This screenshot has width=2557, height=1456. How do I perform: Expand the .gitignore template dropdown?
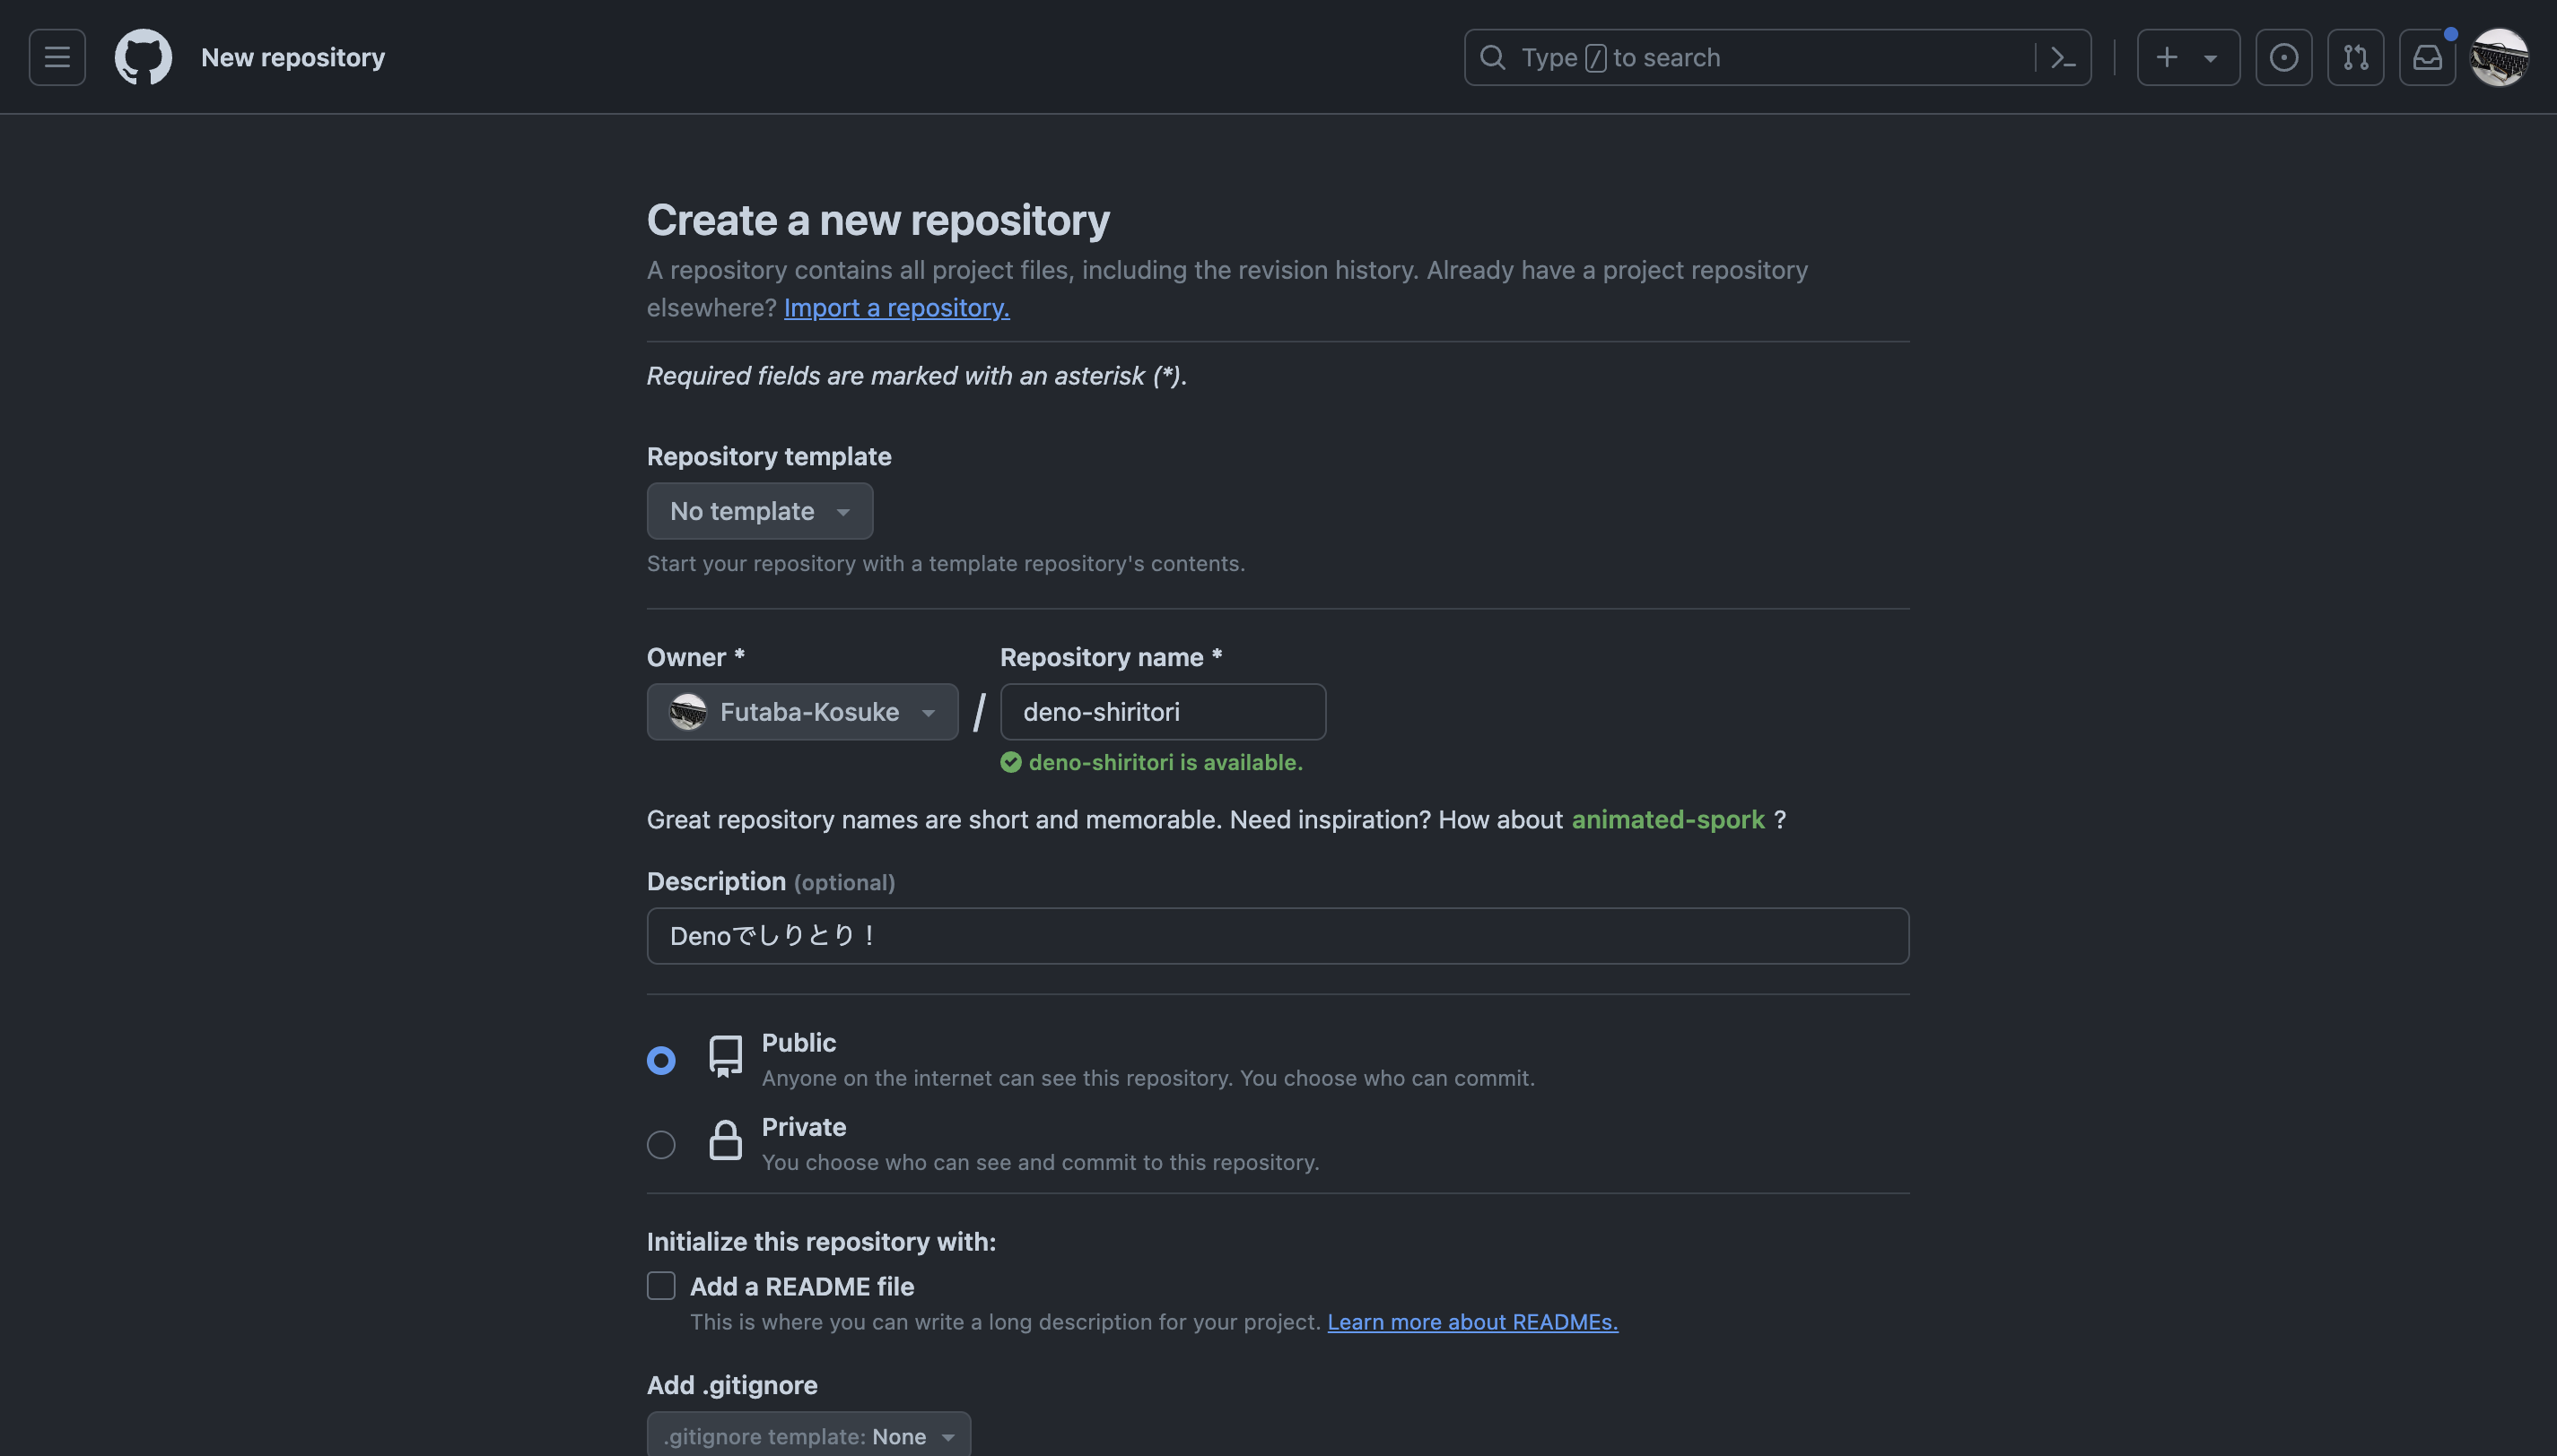(808, 1436)
